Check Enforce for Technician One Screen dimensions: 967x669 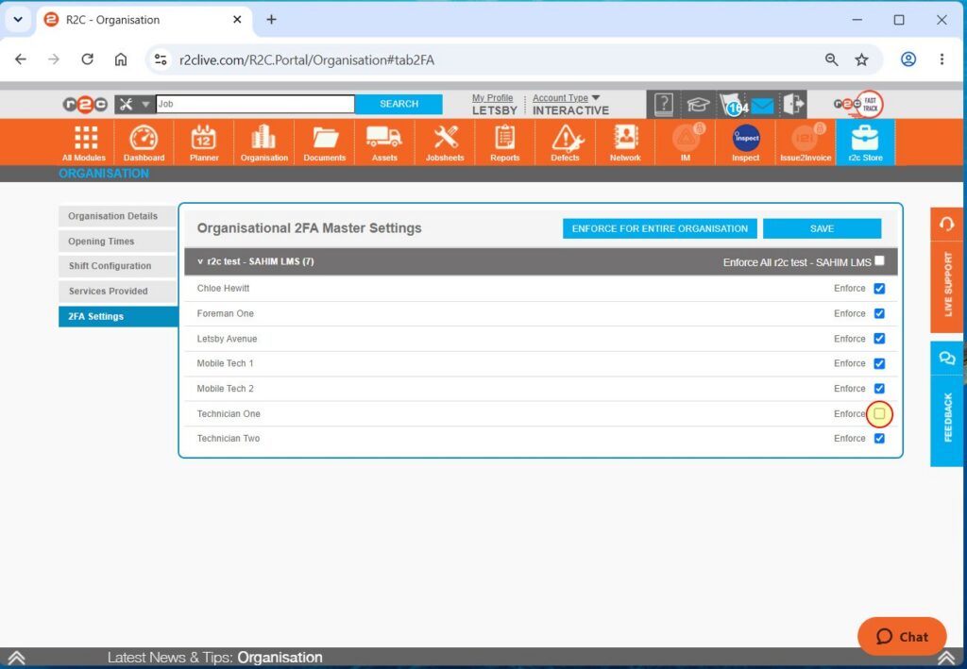(879, 414)
